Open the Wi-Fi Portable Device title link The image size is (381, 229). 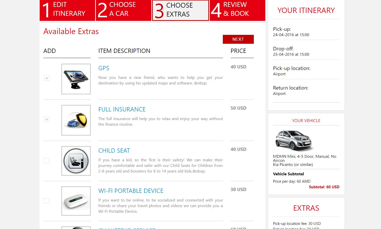pos(131,191)
